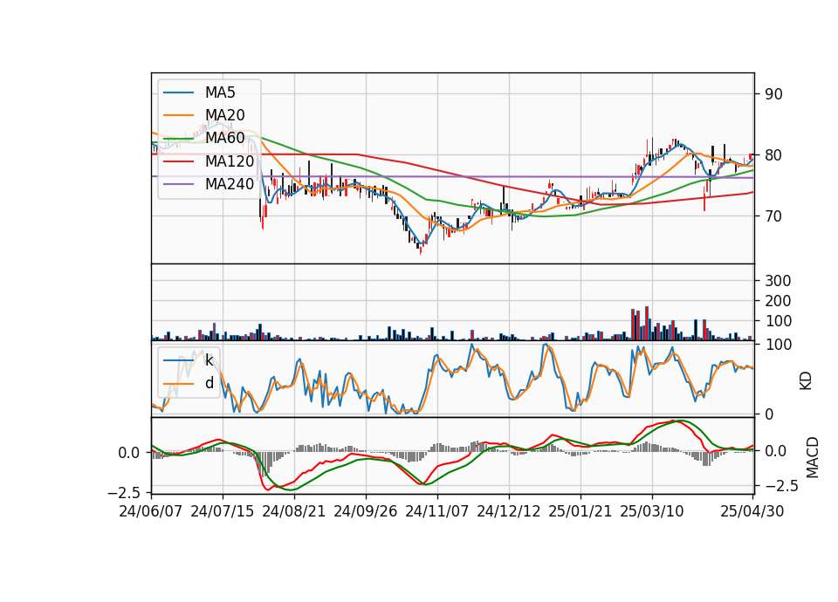Click the MA20 legend label
The height and width of the screenshot is (602, 838).
pyautogui.click(x=224, y=115)
